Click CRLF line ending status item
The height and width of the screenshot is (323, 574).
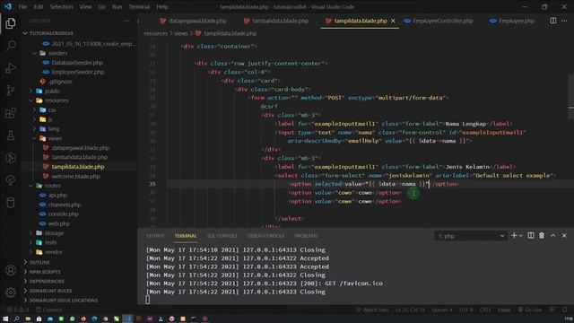point(485,310)
